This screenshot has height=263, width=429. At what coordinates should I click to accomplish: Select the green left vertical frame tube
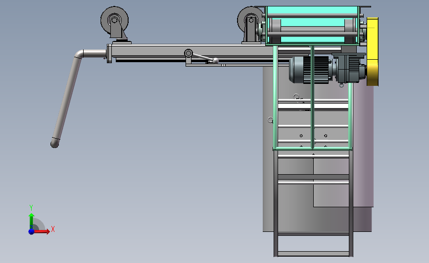[x=275, y=97]
